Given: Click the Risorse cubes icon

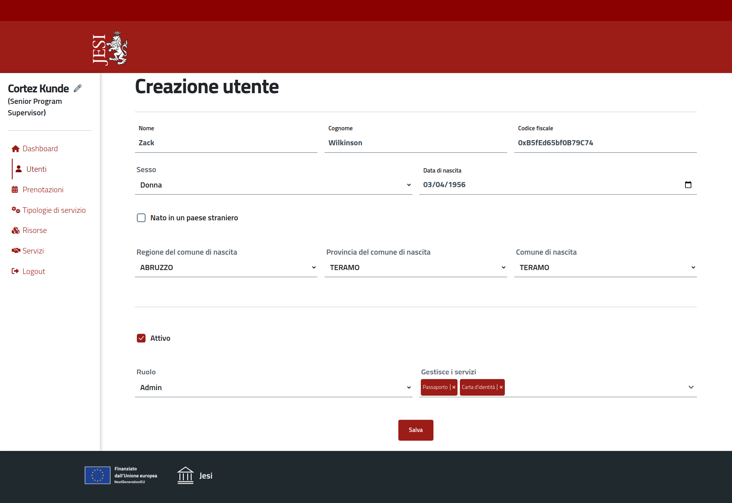Looking at the screenshot, I should point(15,231).
